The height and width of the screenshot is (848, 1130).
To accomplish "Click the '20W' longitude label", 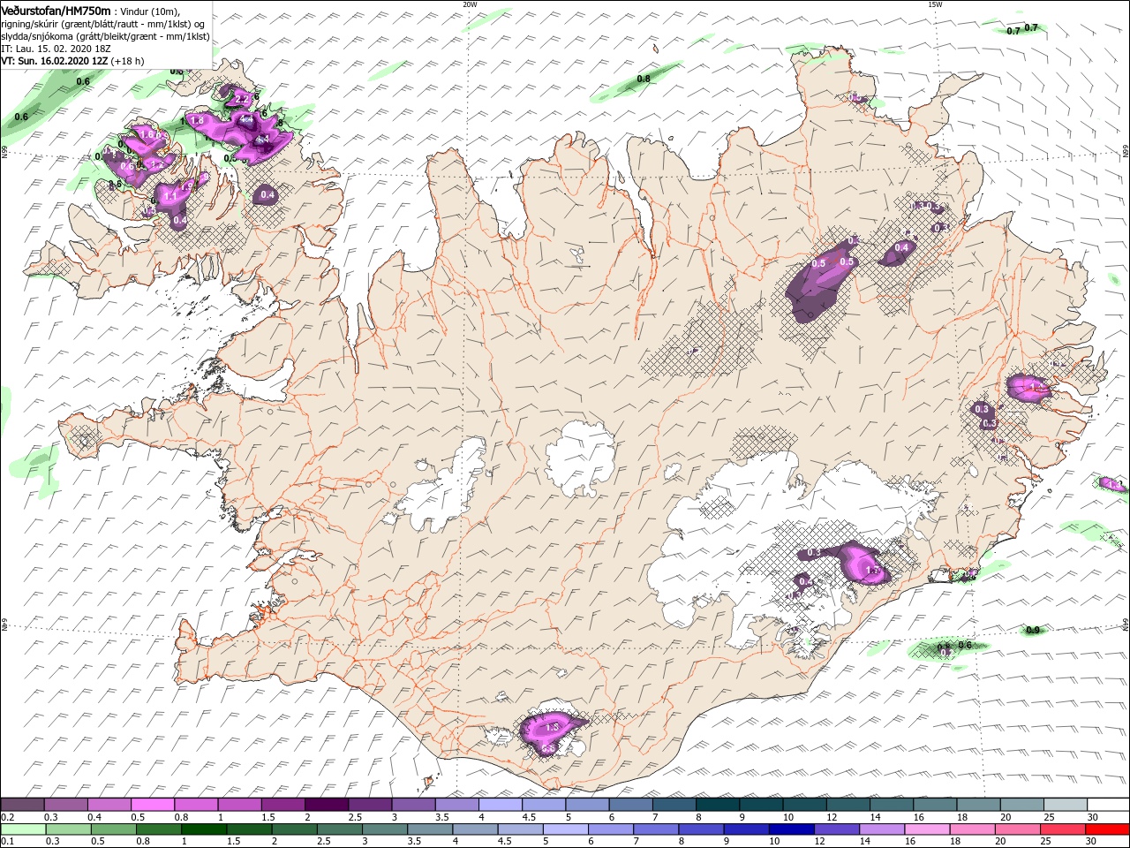I will click(x=470, y=4).
